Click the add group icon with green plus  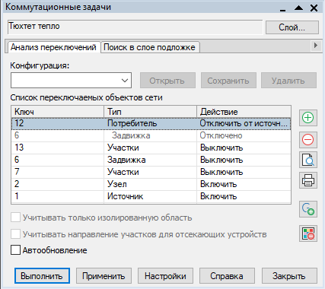(x=308, y=209)
